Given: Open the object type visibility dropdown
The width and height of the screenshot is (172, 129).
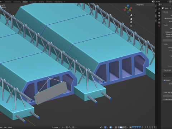Looking at the screenshot, I should 101,128.
